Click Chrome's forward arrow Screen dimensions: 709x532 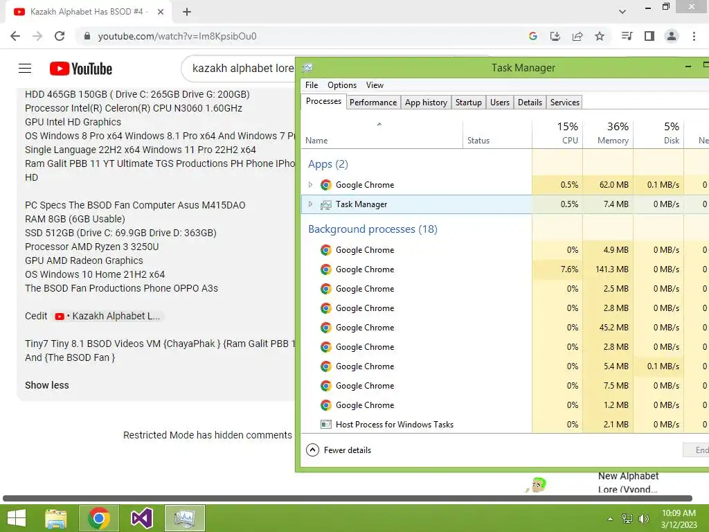tap(37, 36)
